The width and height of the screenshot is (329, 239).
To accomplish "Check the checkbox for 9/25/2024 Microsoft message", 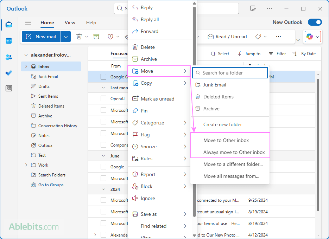I will tap(103, 200).
